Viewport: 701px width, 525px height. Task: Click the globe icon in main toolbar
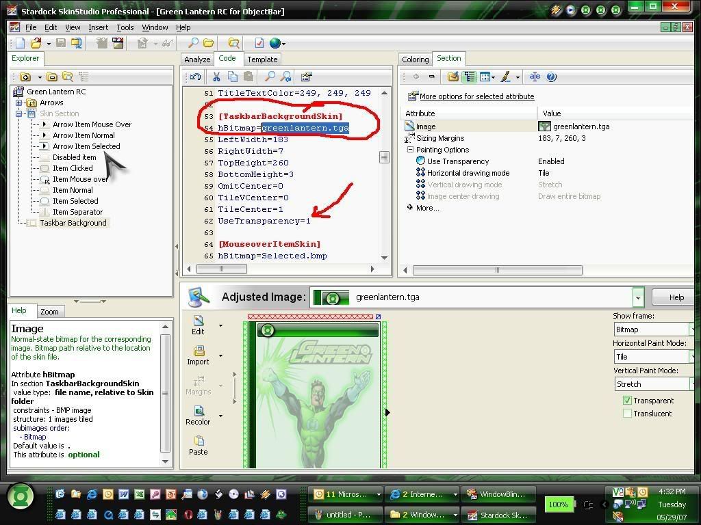click(275, 43)
